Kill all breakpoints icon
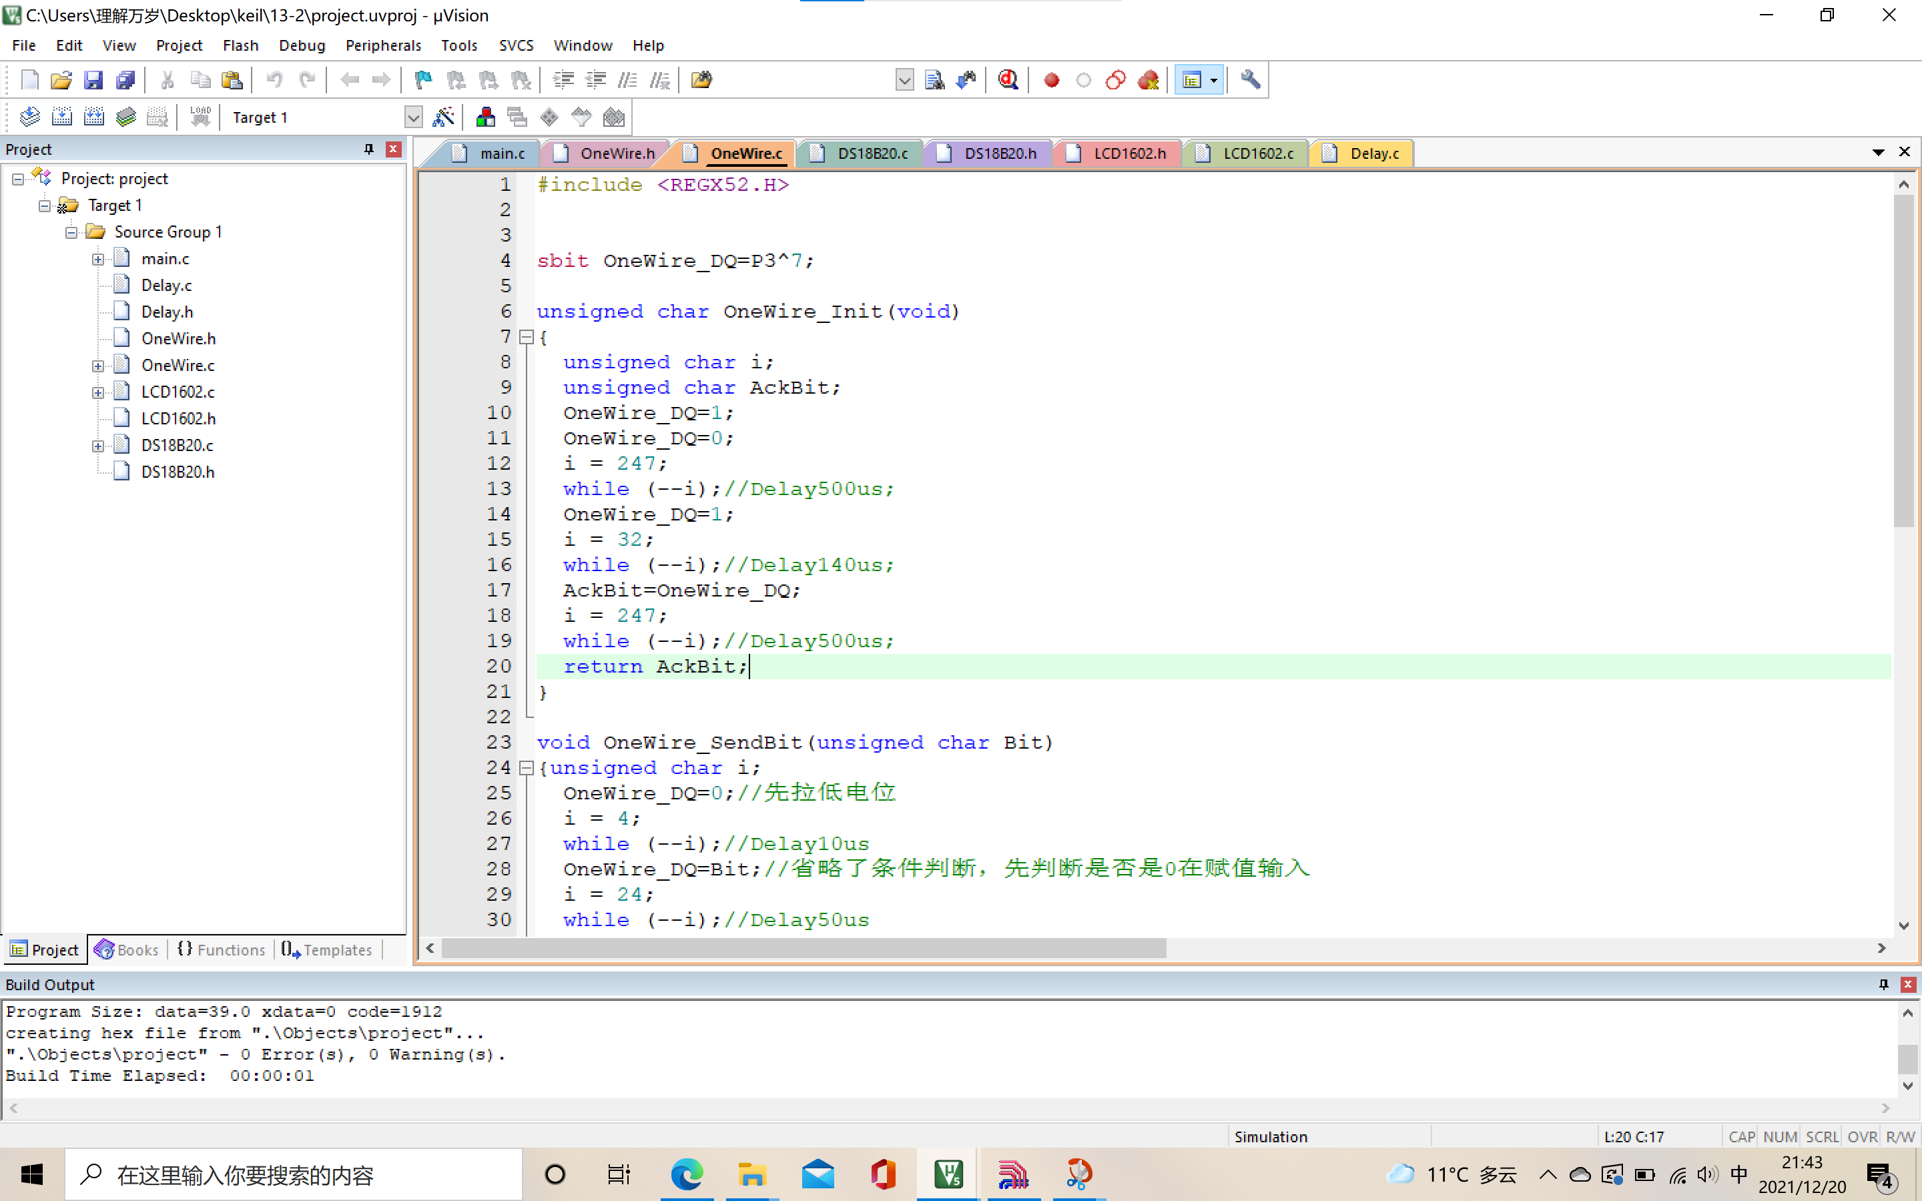Image resolution: width=1922 pixels, height=1201 pixels. (1148, 79)
